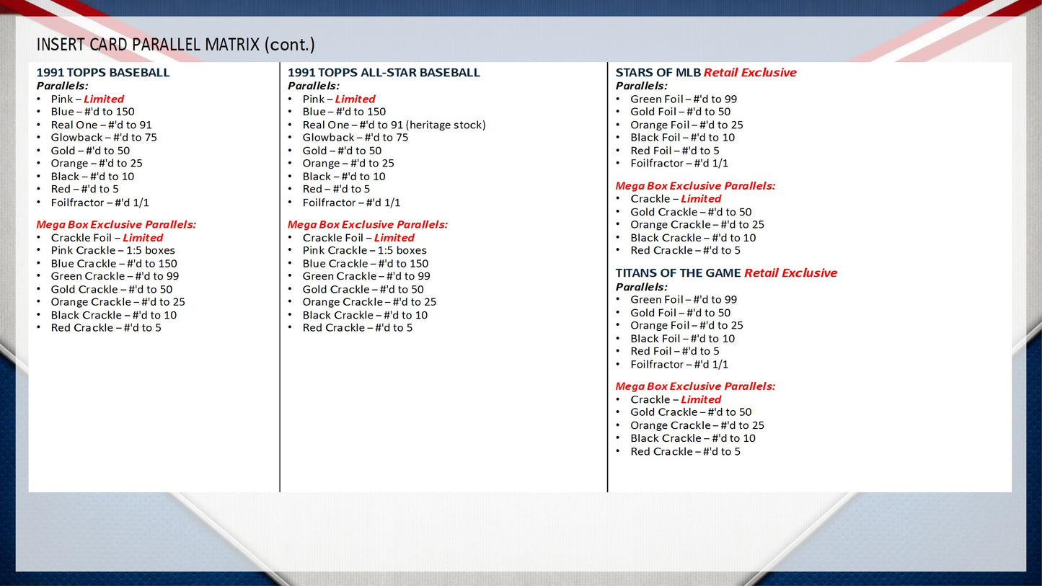The width and height of the screenshot is (1042, 586).
Task: Click "Black Crackle – #'d to 10" in 1991 Topps Baseball
Action: tap(114, 315)
